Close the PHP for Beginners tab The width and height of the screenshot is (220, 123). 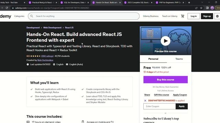(x=183, y=2)
